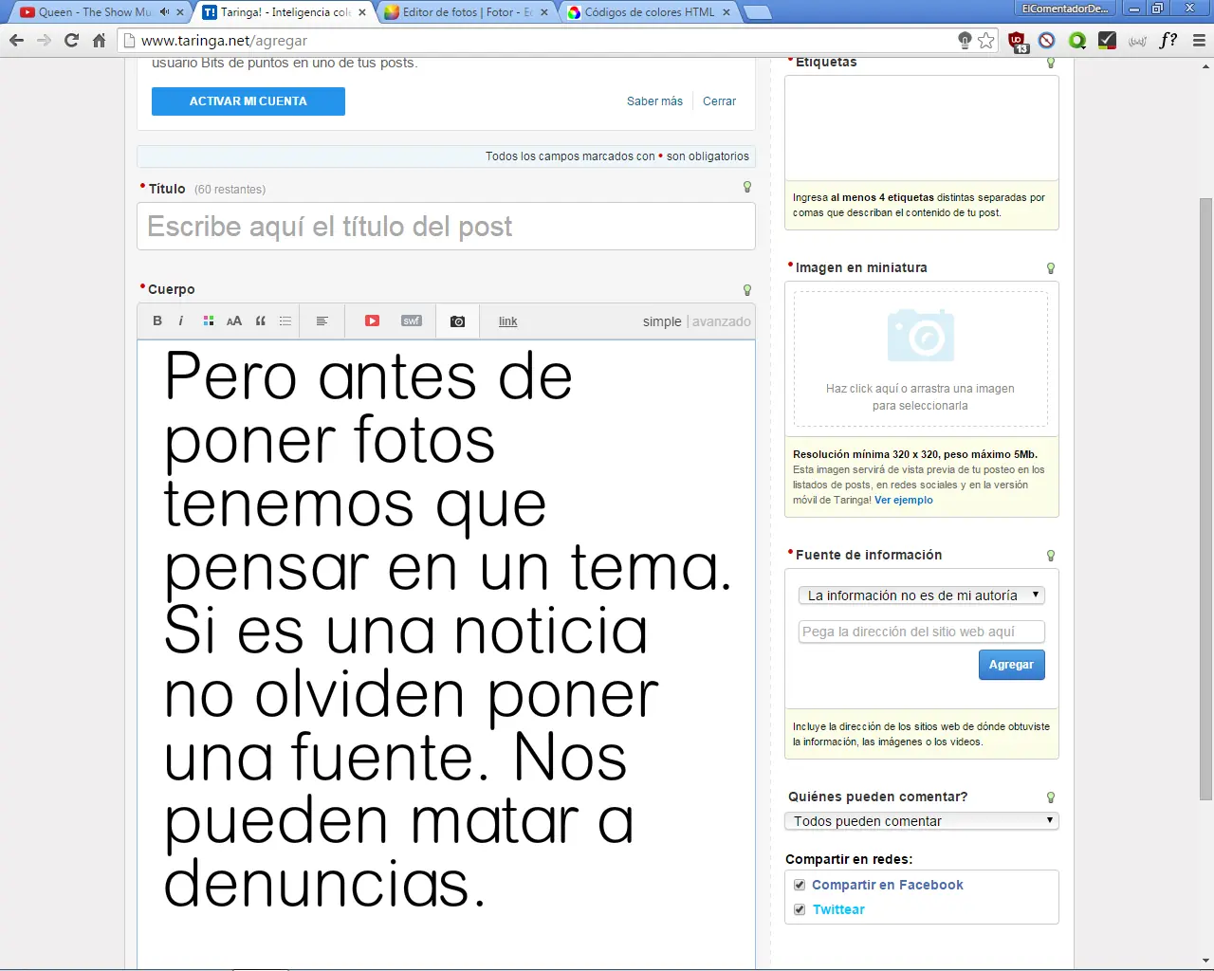This screenshot has width=1214, height=971.
Task: Open the checkmark extension icon
Action: pos(1107,41)
